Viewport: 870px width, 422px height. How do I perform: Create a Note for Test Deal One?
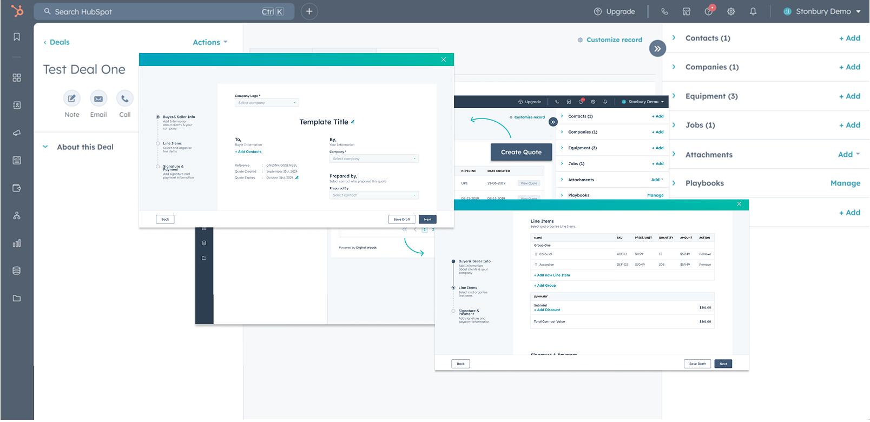point(72,98)
